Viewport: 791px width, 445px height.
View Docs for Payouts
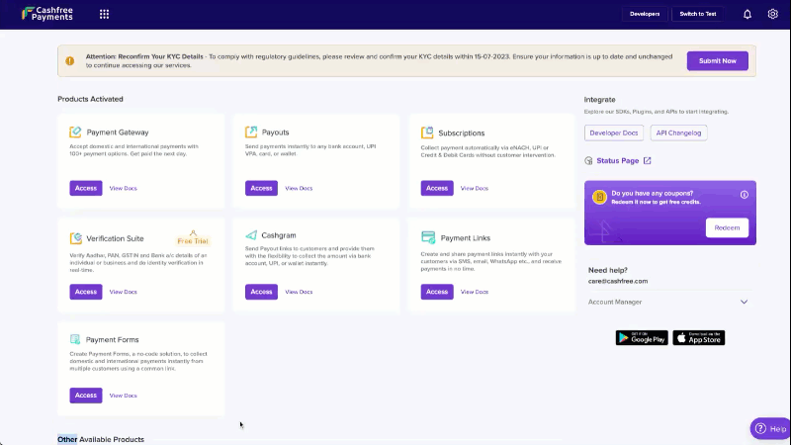click(299, 188)
